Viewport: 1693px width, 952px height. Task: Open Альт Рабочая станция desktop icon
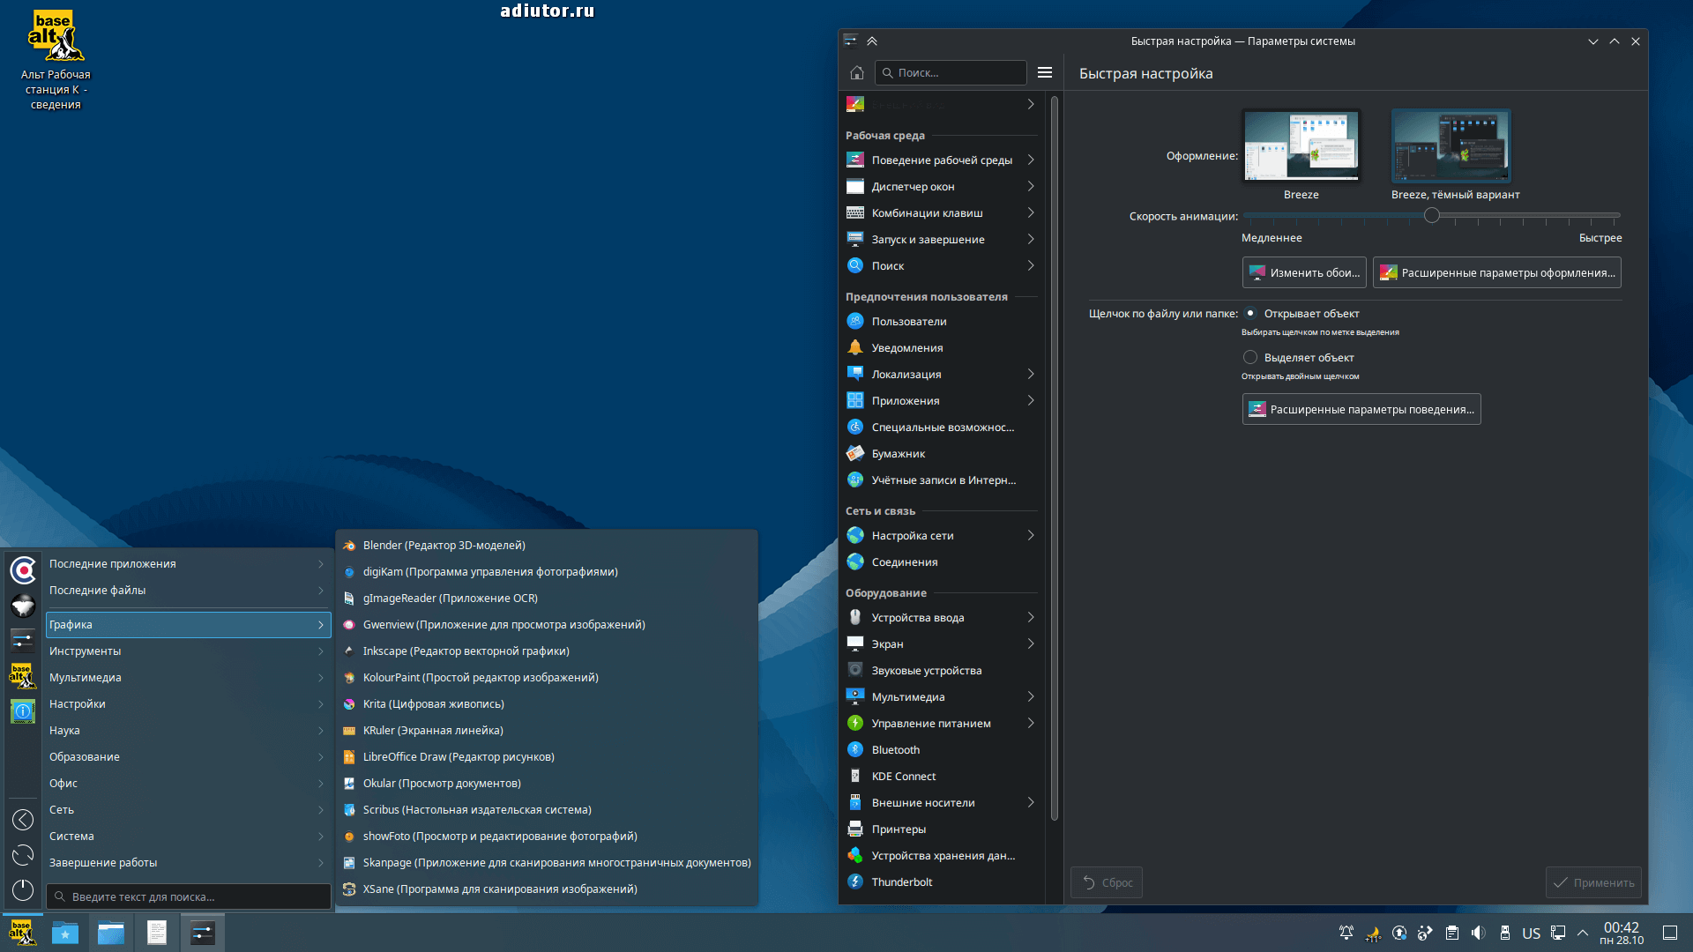[56, 60]
